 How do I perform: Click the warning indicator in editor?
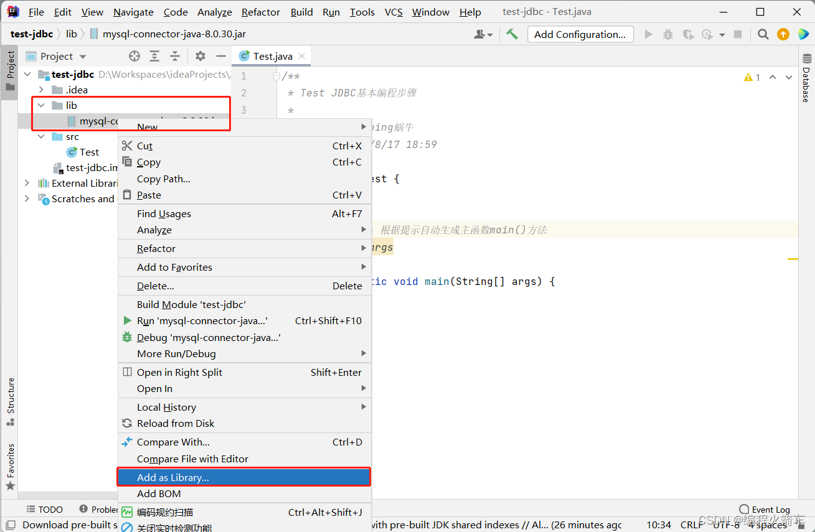point(752,77)
